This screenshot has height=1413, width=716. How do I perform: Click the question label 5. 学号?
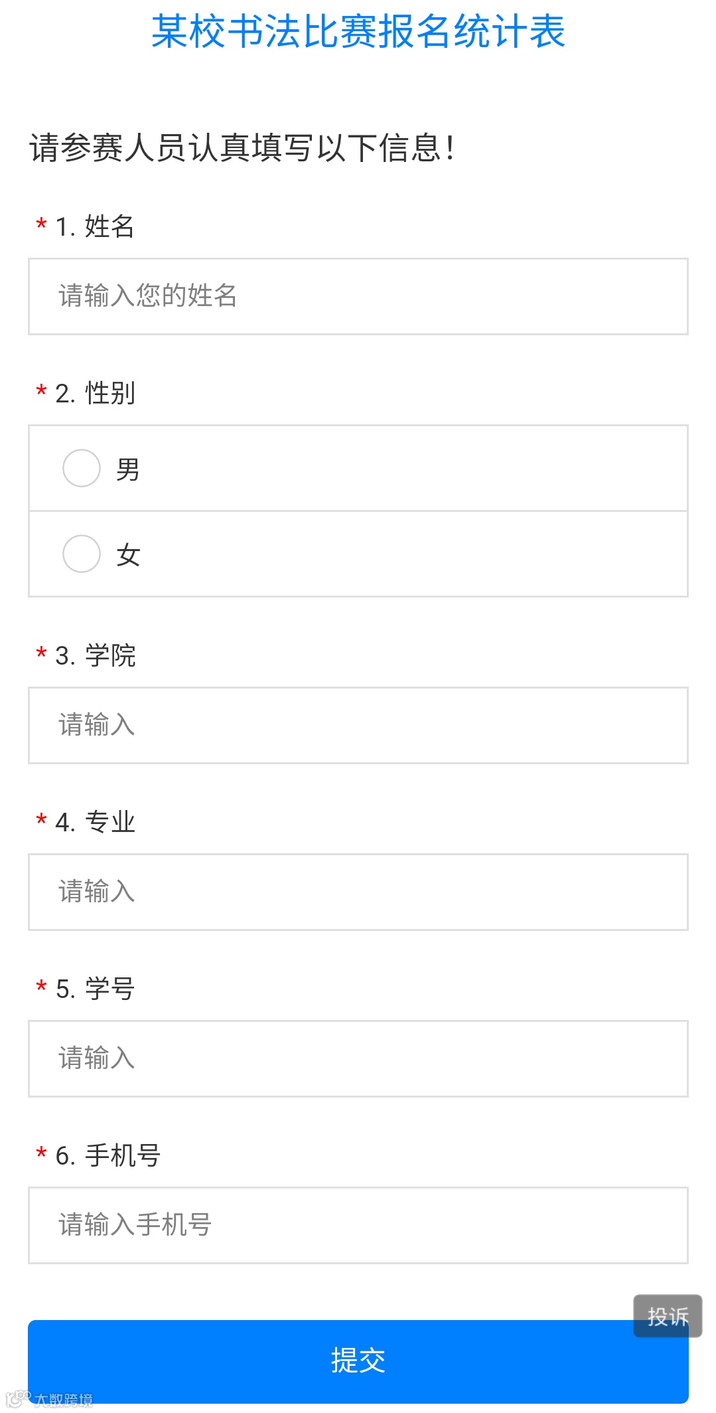(x=96, y=989)
